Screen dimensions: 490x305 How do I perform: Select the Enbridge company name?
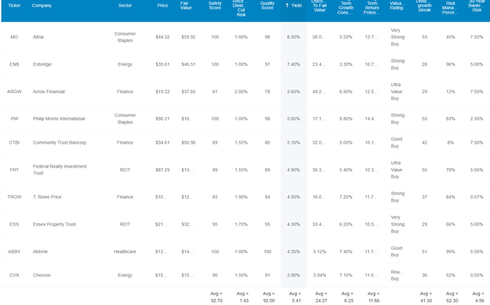click(x=42, y=64)
